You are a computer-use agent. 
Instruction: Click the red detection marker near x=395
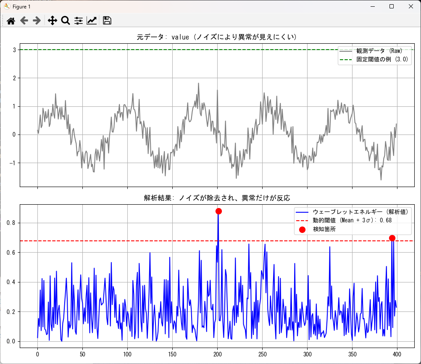click(392, 238)
